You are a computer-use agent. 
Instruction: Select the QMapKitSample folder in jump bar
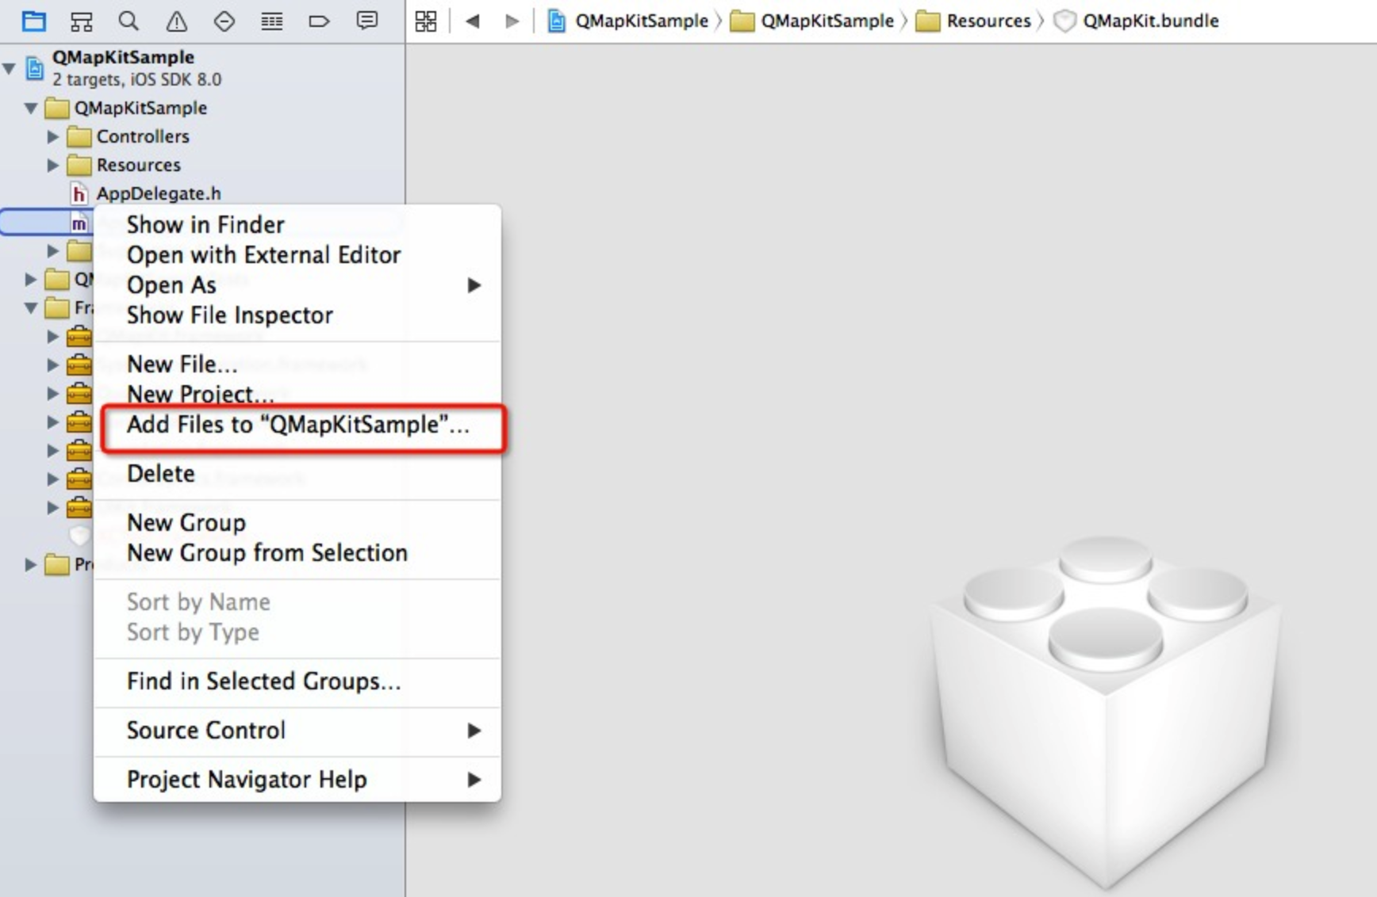coord(811,21)
